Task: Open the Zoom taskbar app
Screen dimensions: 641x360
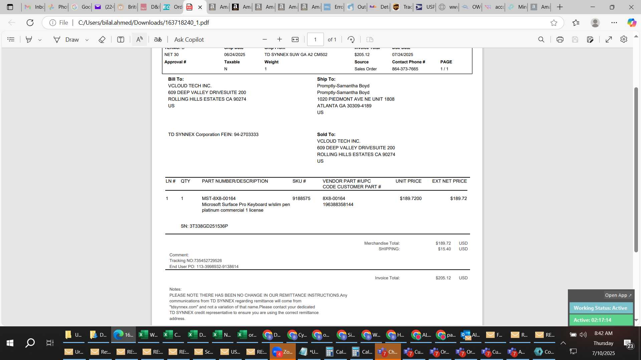Action: coord(282,352)
